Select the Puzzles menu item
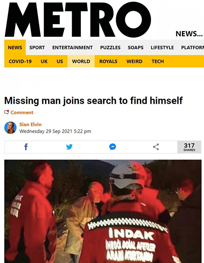 click(110, 47)
